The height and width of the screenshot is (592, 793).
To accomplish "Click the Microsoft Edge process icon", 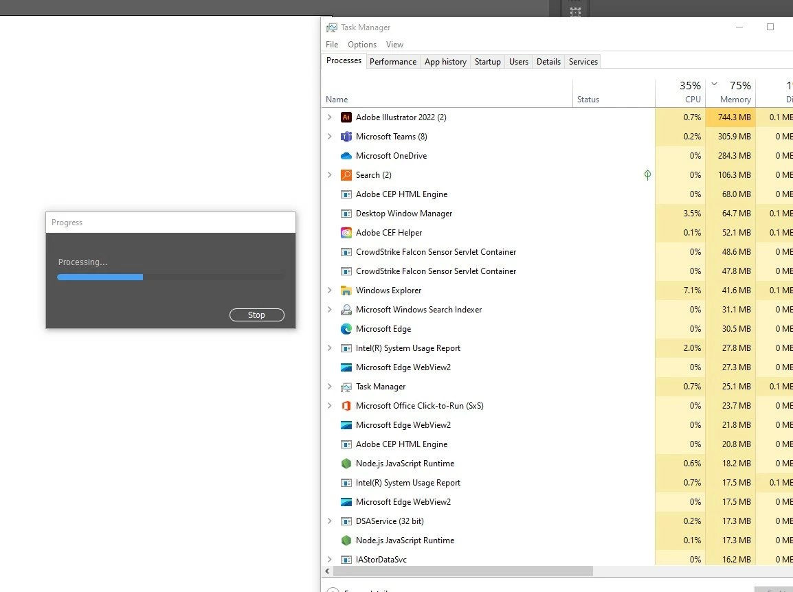I will [346, 328].
